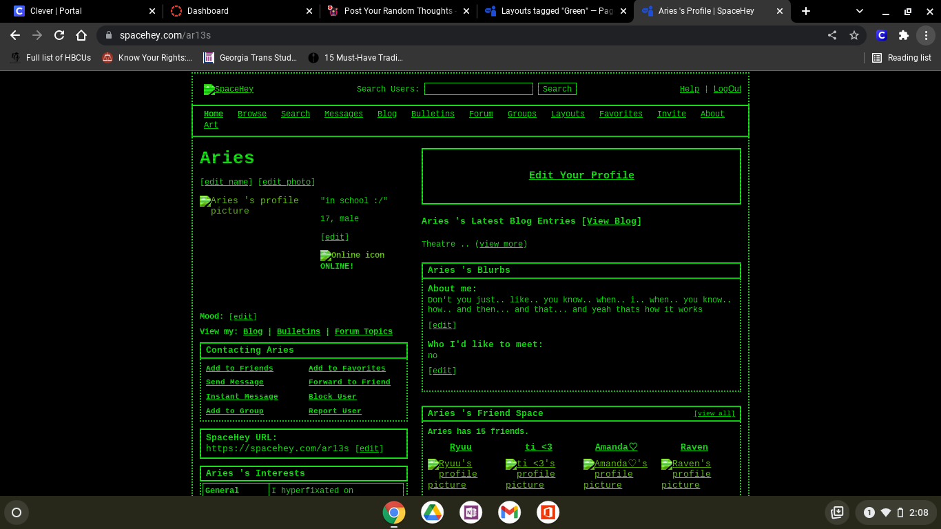Click the address bar URL spacehey.com/ar13s

click(x=165, y=35)
